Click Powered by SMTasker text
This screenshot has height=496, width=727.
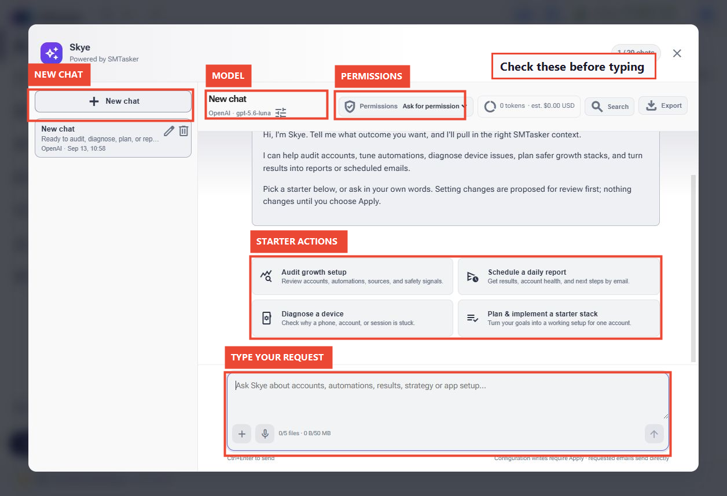[x=104, y=59]
